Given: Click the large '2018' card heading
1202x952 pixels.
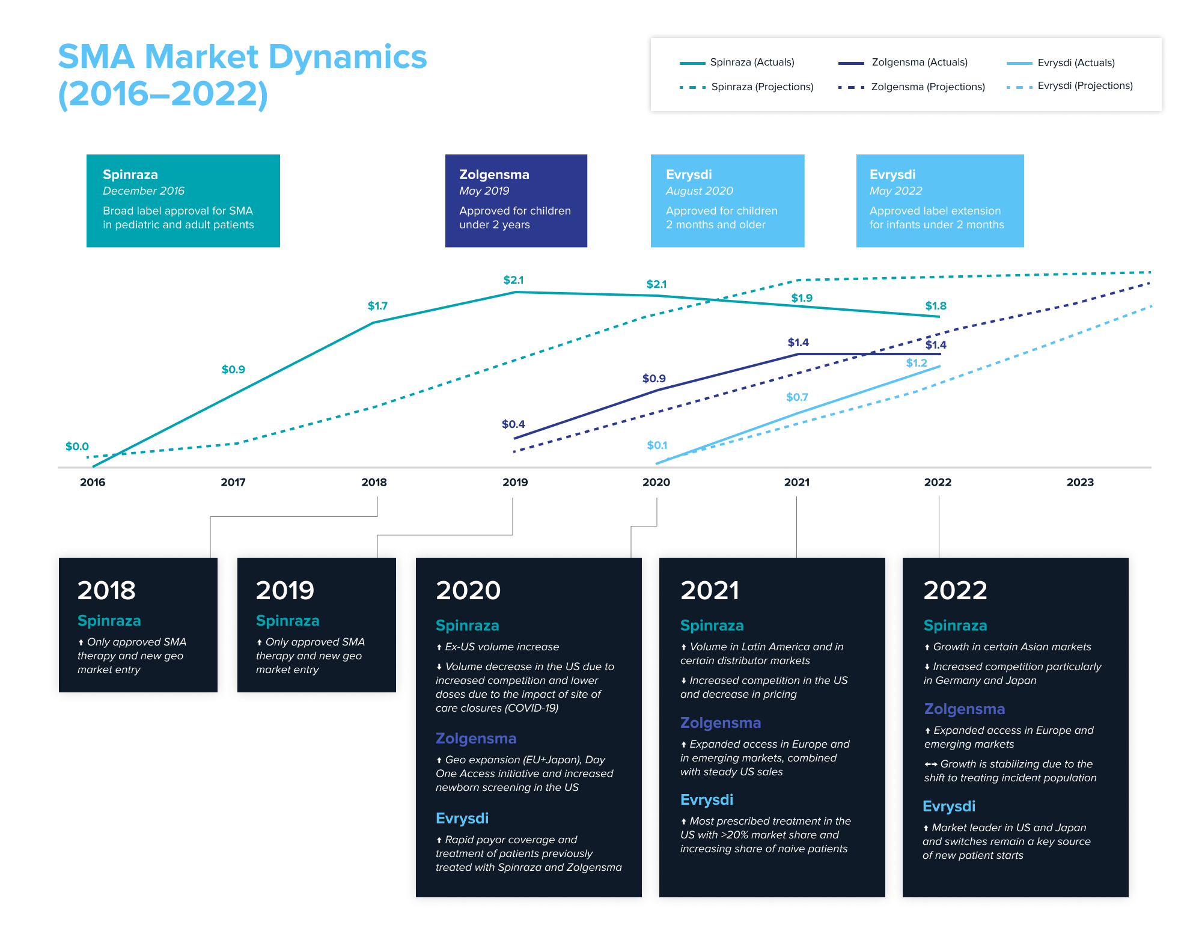Looking at the screenshot, I should click(x=106, y=590).
